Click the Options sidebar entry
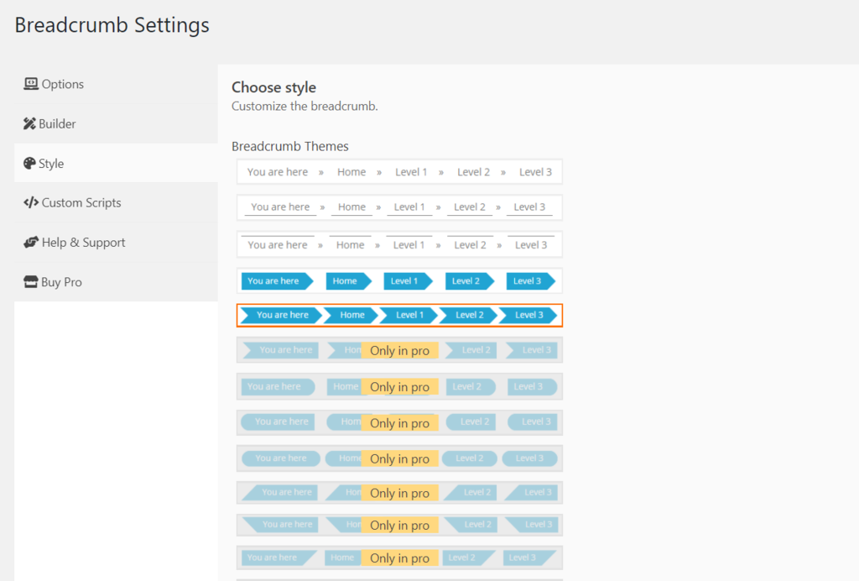 coord(60,84)
